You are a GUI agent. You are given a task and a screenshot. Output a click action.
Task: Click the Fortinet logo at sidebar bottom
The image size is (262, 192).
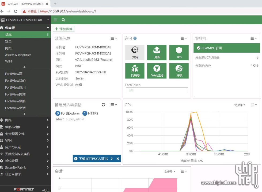24,189
